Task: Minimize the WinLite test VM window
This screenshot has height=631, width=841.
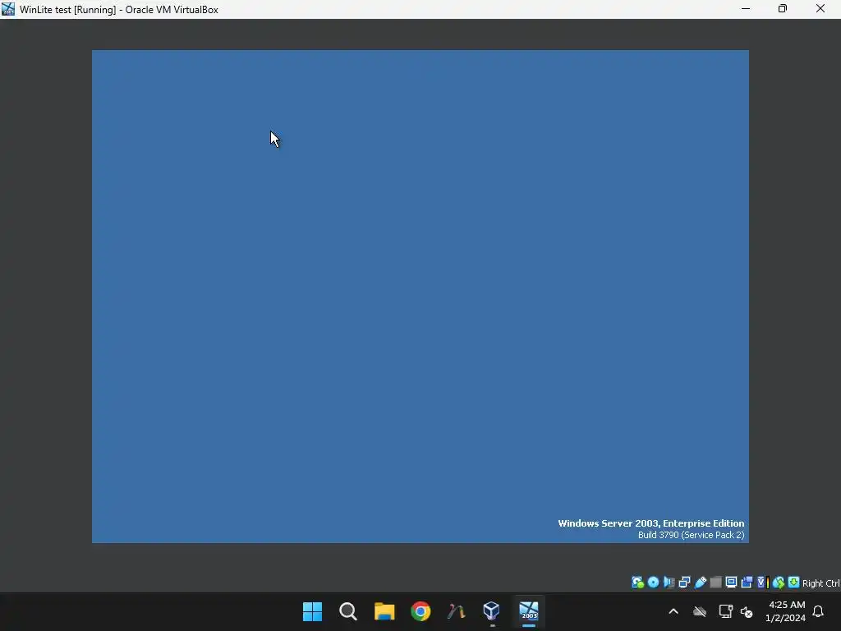Action: pyautogui.click(x=746, y=9)
